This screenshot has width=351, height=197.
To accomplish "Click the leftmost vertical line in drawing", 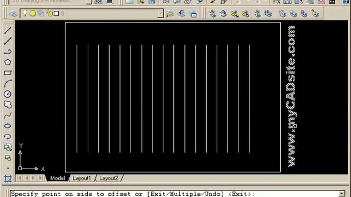I will point(77,99).
